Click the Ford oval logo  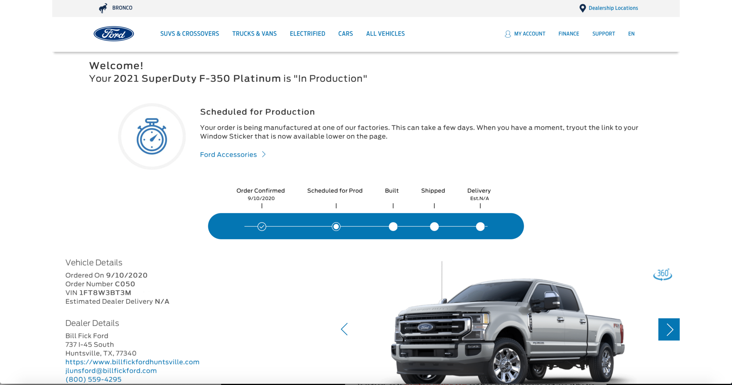point(113,33)
